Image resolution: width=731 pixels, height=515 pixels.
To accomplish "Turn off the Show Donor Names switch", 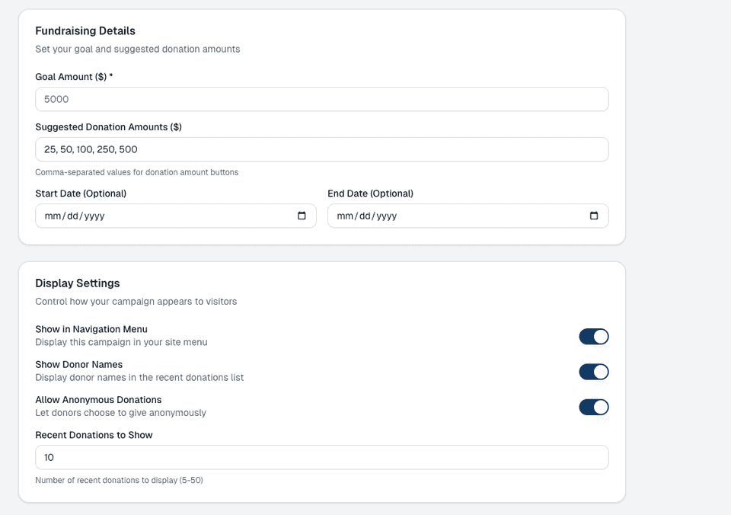I will 593,372.
